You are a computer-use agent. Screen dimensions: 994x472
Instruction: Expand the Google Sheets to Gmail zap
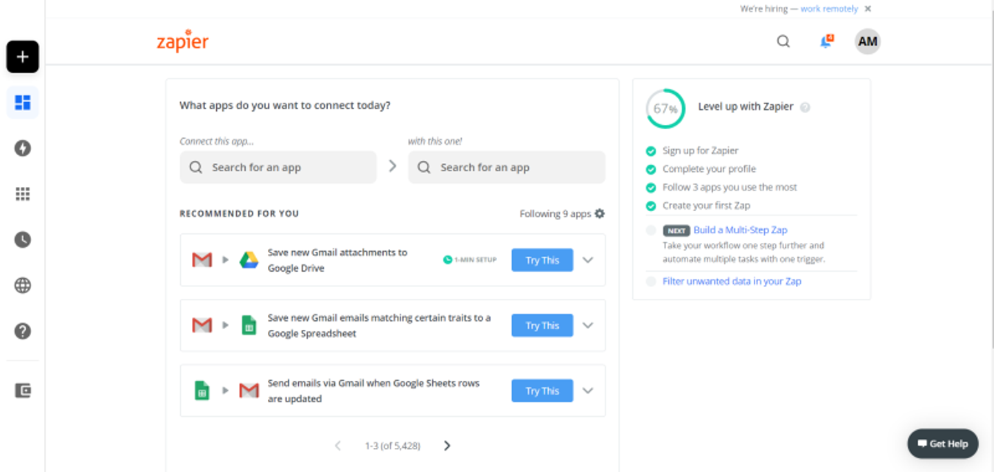tap(588, 391)
